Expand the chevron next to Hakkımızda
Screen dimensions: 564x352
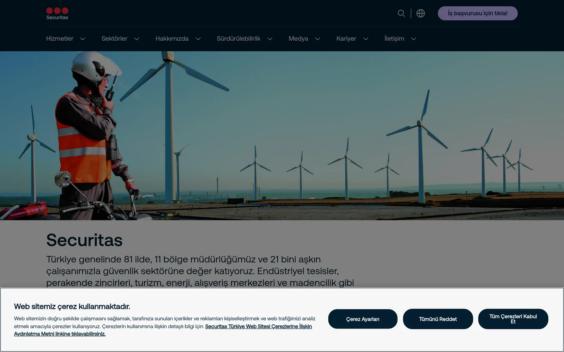pyautogui.click(x=198, y=39)
